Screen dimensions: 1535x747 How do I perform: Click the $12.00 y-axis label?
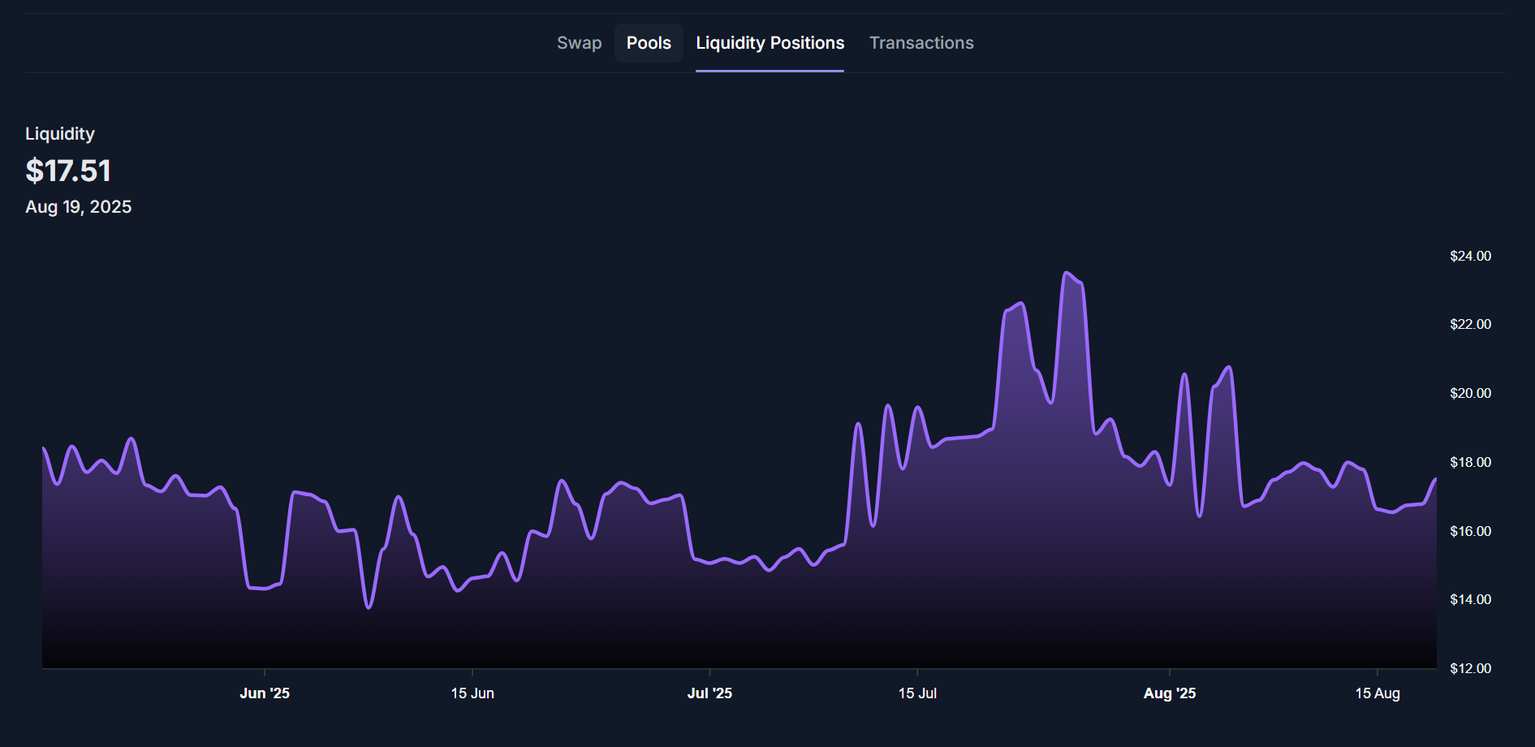[x=1470, y=669]
